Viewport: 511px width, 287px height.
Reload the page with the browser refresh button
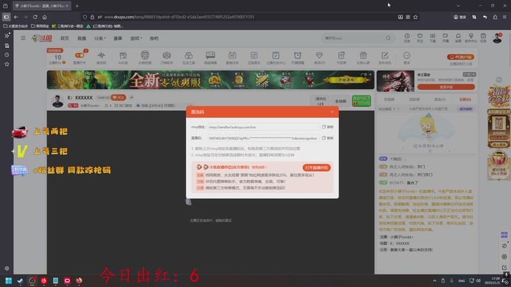[35, 17]
